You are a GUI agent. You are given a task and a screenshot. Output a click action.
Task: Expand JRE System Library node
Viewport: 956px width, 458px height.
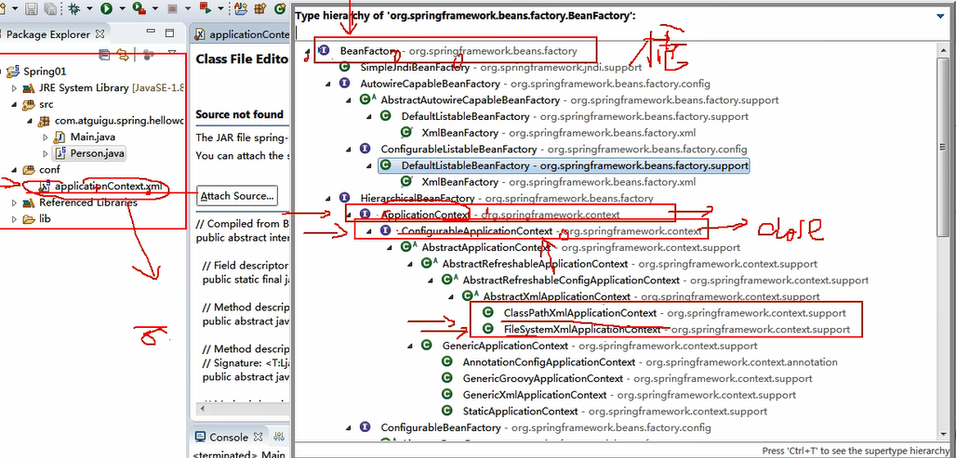pyautogui.click(x=15, y=87)
